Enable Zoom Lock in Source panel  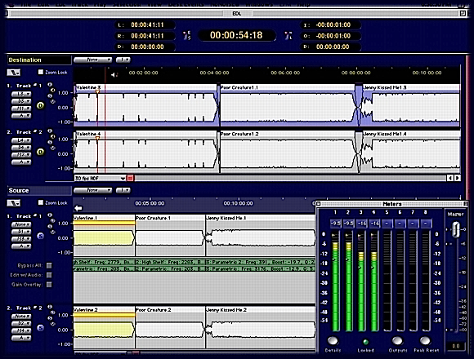[41, 202]
